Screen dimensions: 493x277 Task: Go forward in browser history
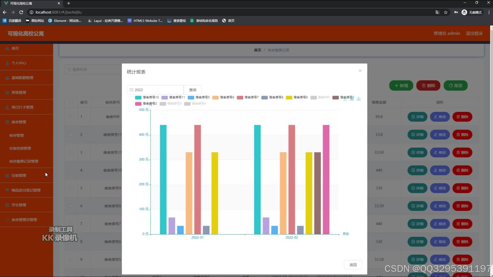click(x=13, y=12)
